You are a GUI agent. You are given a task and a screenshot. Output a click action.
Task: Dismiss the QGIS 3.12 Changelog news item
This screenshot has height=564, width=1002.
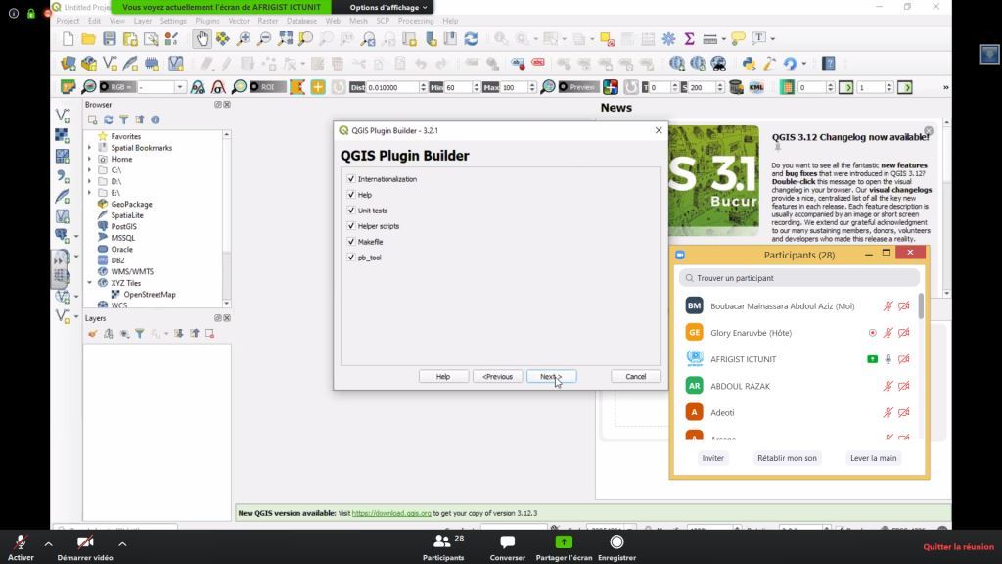(x=929, y=131)
